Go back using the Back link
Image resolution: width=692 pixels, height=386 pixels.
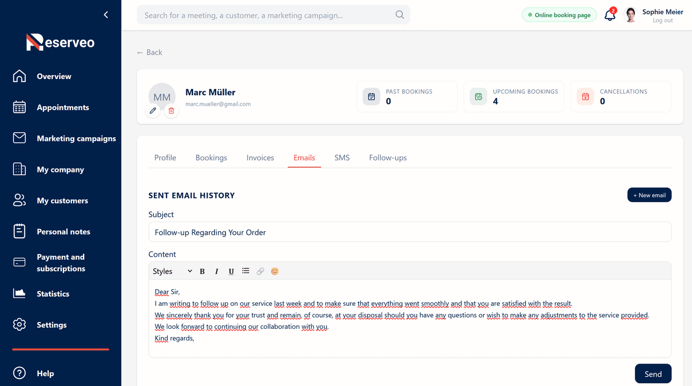click(x=149, y=52)
